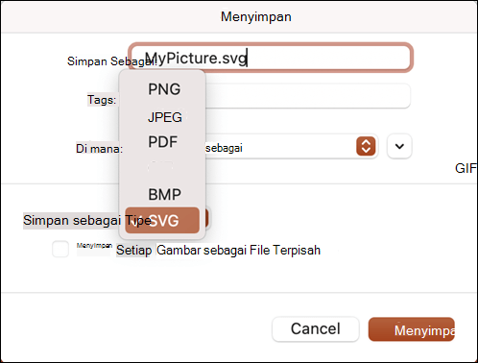The height and width of the screenshot is (363, 478).
Task: Click the Tags label
Action: pos(102,100)
